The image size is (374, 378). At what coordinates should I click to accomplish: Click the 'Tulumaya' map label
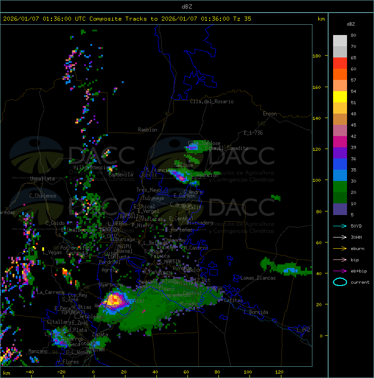click(x=153, y=198)
